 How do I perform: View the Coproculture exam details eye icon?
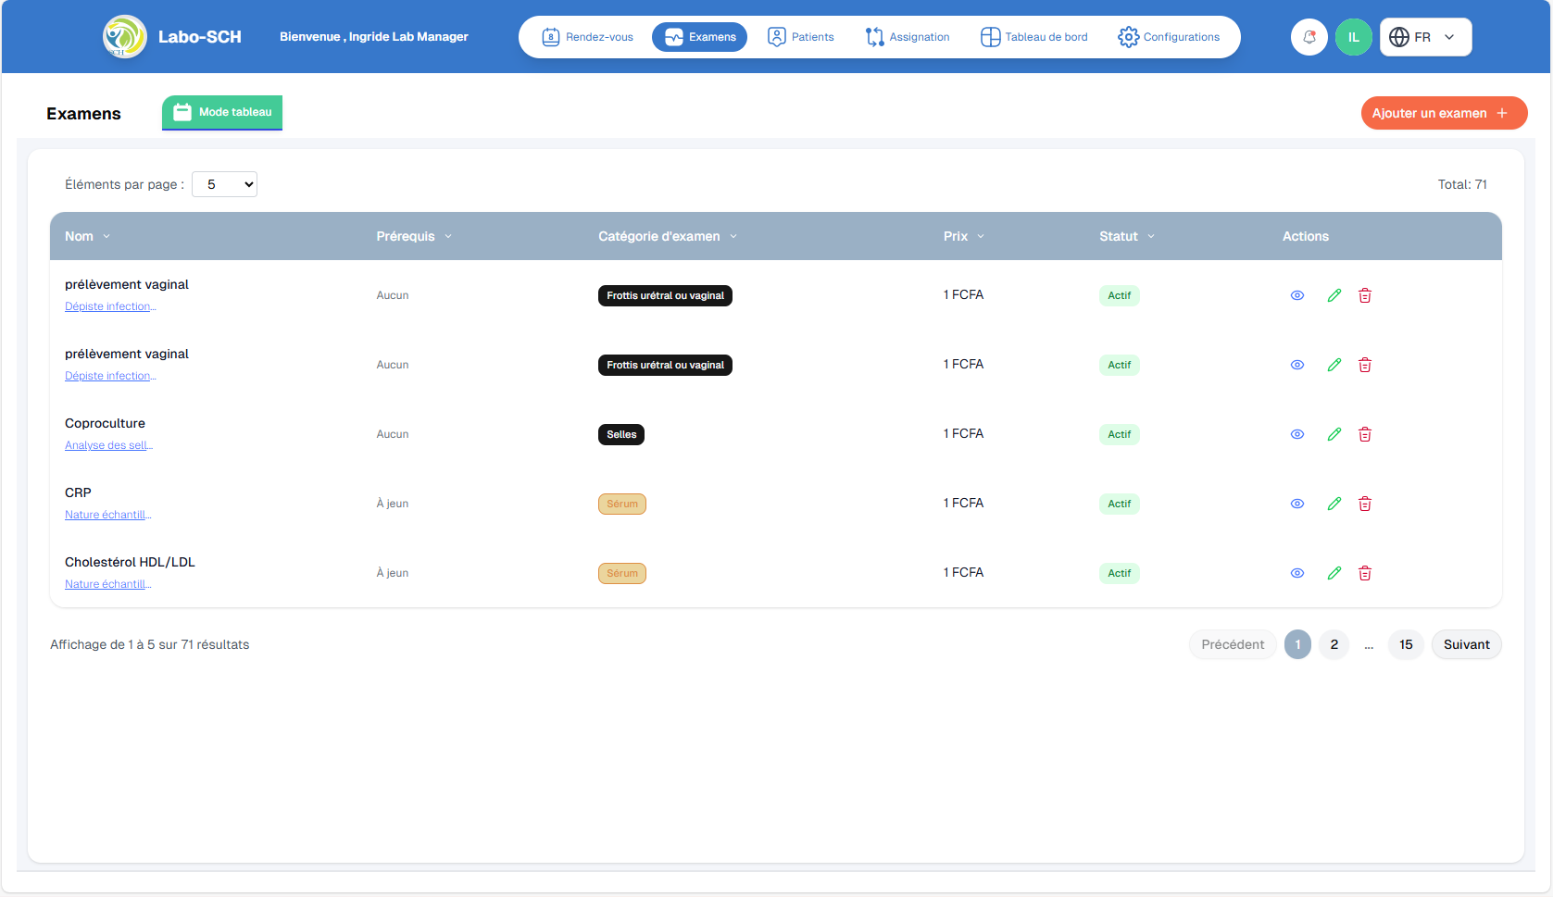1296,434
